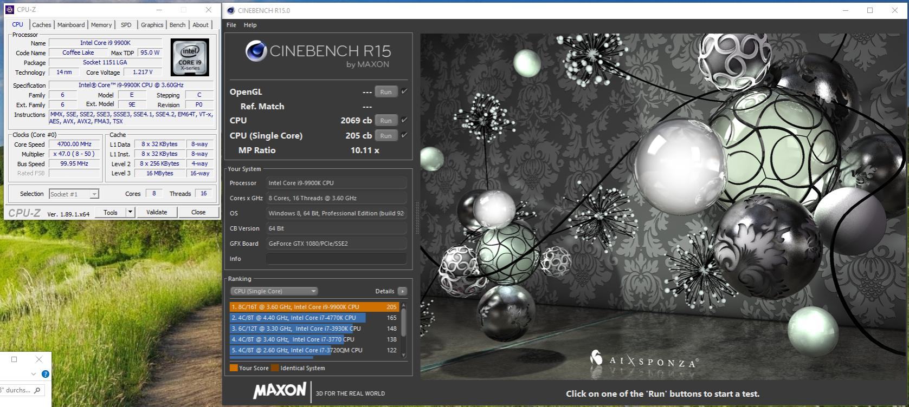Viewport: 909px width, 407px height.
Task: Run the OpenGL benchmark
Action: (x=386, y=92)
